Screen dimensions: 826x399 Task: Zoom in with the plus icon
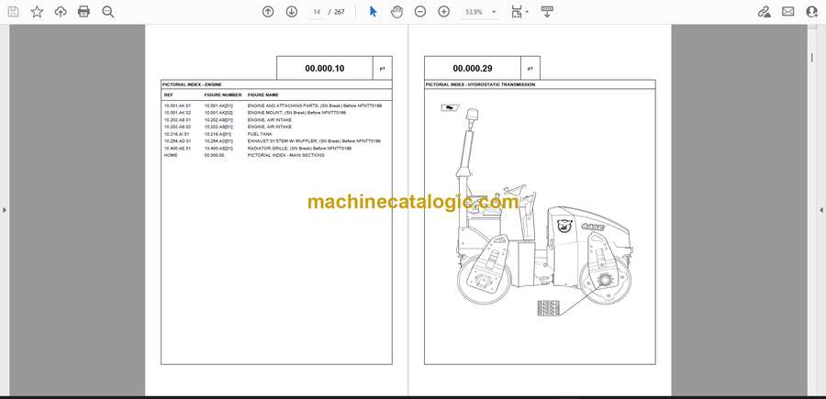(444, 12)
